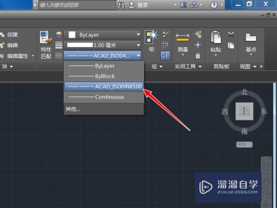
Task: Click the quick select icon above point tool
Action: (198, 34)
